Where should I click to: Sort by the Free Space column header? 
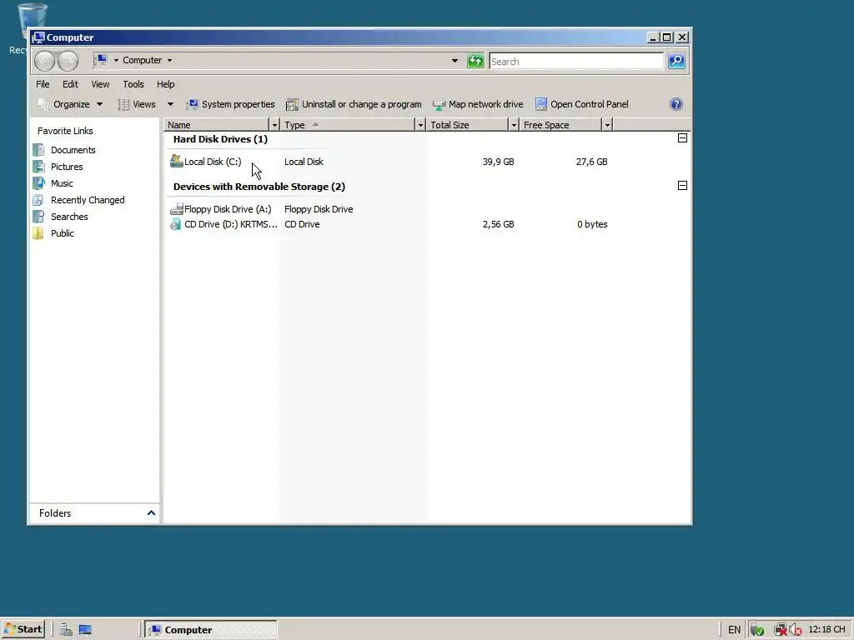(x=560, y=125)
